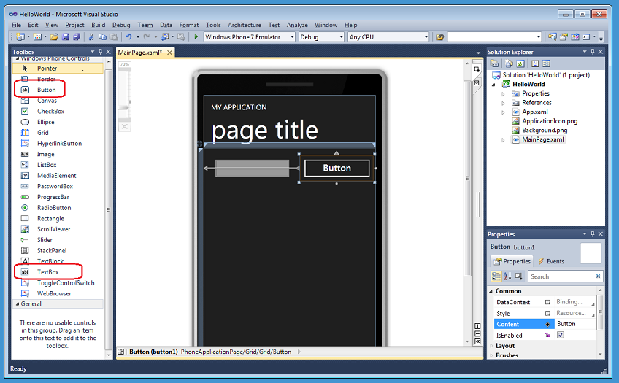Open the Debug configuration dropdown
This screenshot has width=619, height=383.
click(342, 36)
